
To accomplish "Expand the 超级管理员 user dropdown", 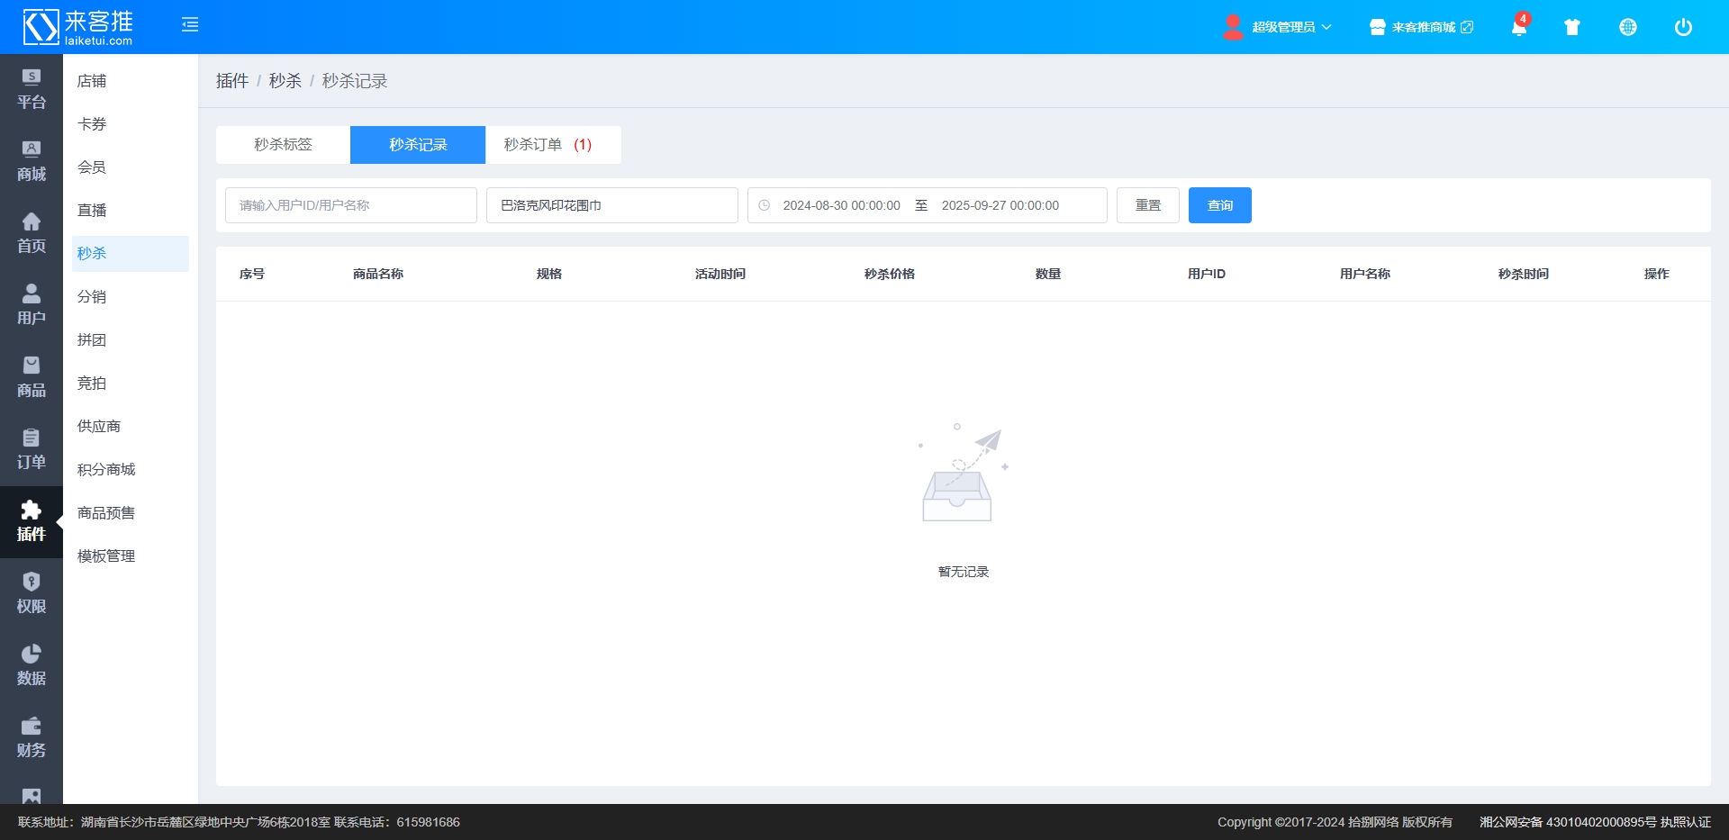I will (x=1279, y=27).
